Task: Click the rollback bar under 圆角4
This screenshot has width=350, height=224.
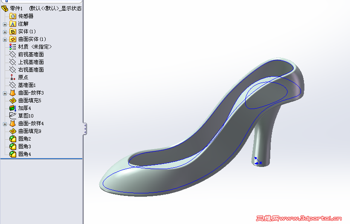Action: point(41,159)
